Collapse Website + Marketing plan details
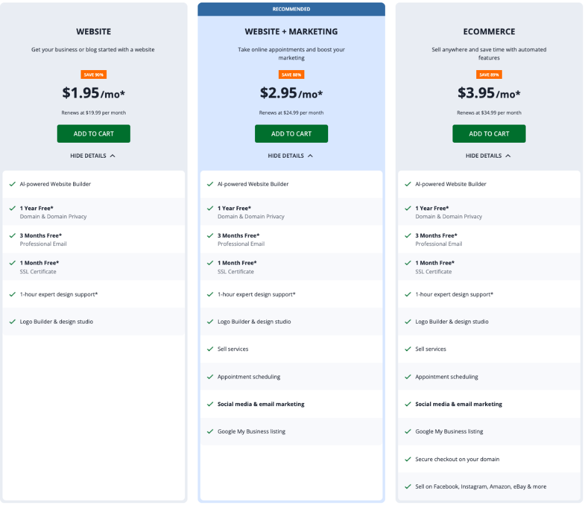This screenshot has width=585, height=505. point(291,156)
